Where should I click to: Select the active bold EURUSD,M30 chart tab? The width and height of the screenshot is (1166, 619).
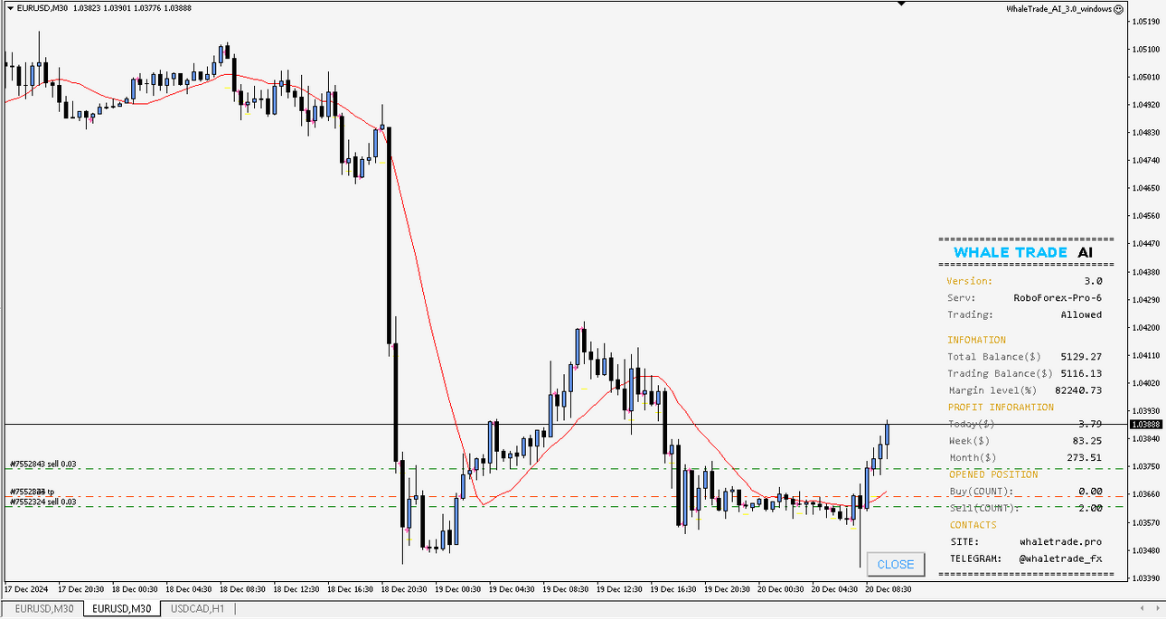(122, 609)
